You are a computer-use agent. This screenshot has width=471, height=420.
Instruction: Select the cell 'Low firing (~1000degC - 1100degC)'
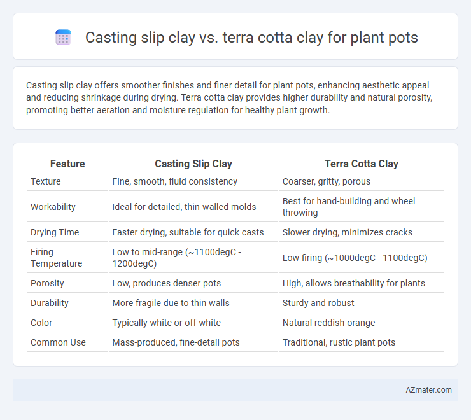point(355,258)
